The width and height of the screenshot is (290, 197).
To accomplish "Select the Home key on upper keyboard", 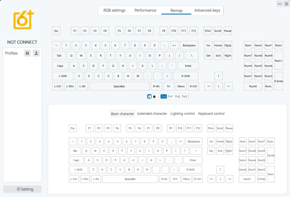I will click(x=218, y=45).
